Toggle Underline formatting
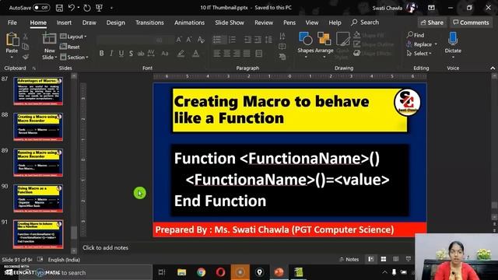498x280 pixels. click(121, 54)
